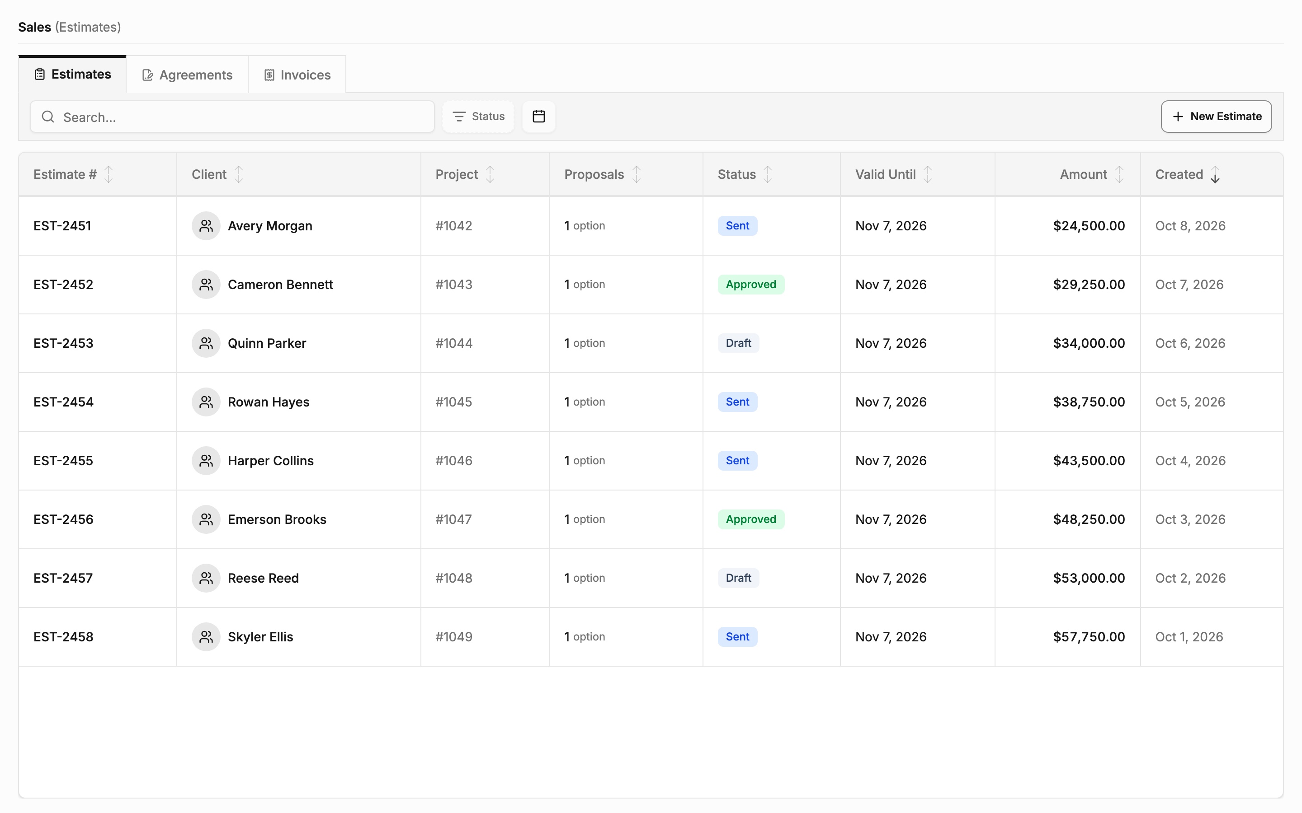Sort by Client column arrows
Screen dimensions: 1302x813
tap(239, 174)
